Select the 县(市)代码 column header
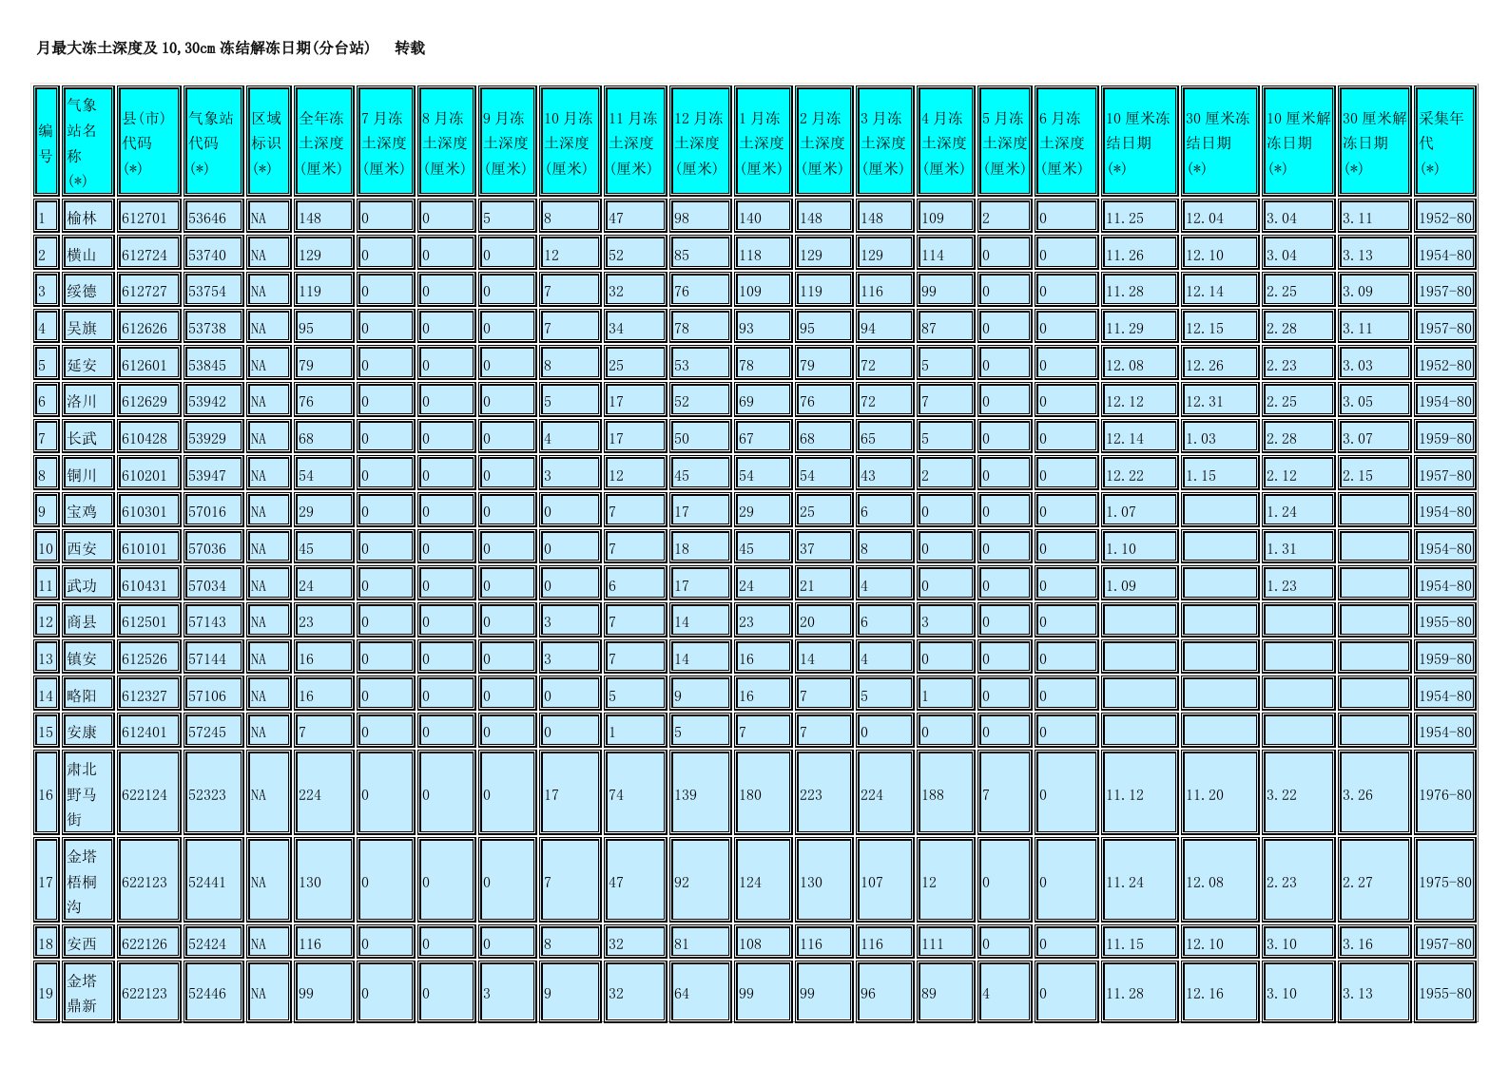 point(148,143)
